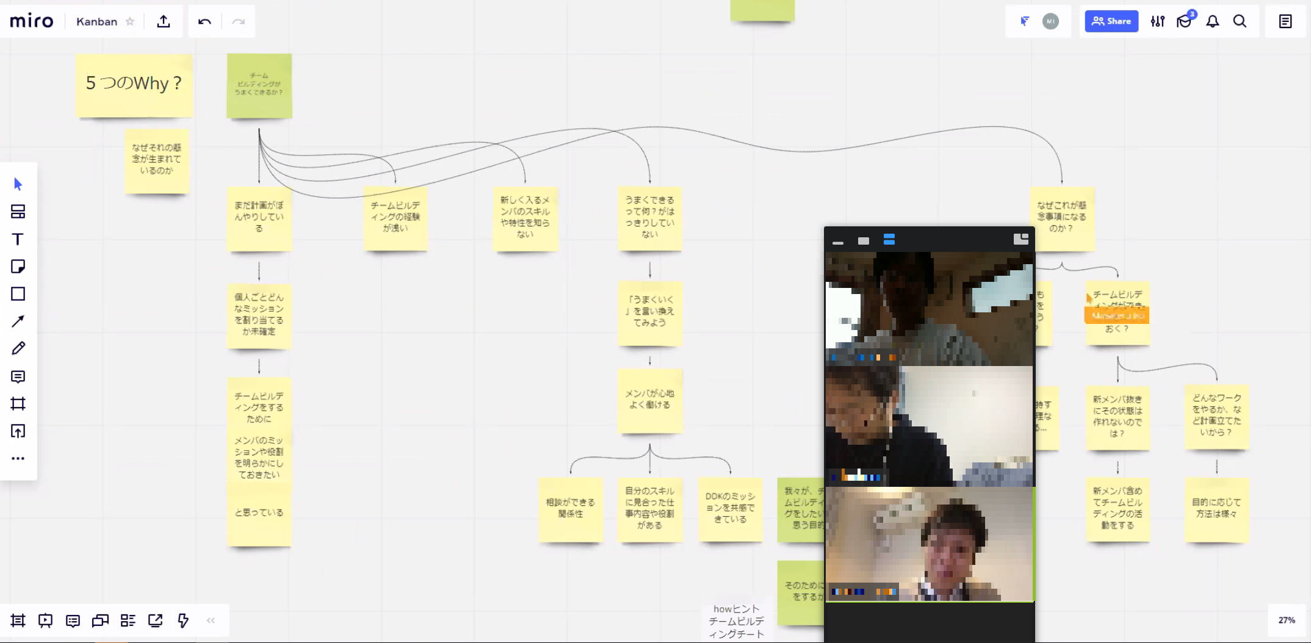Open Screen sharing in bottom toolbar
The image size is (1311, 643).
tap(155, 620)
